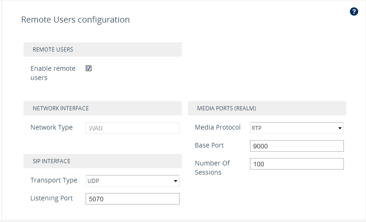Click the Network Type WAN field
This screenshot has width=366, height=222.
[133, 128]
